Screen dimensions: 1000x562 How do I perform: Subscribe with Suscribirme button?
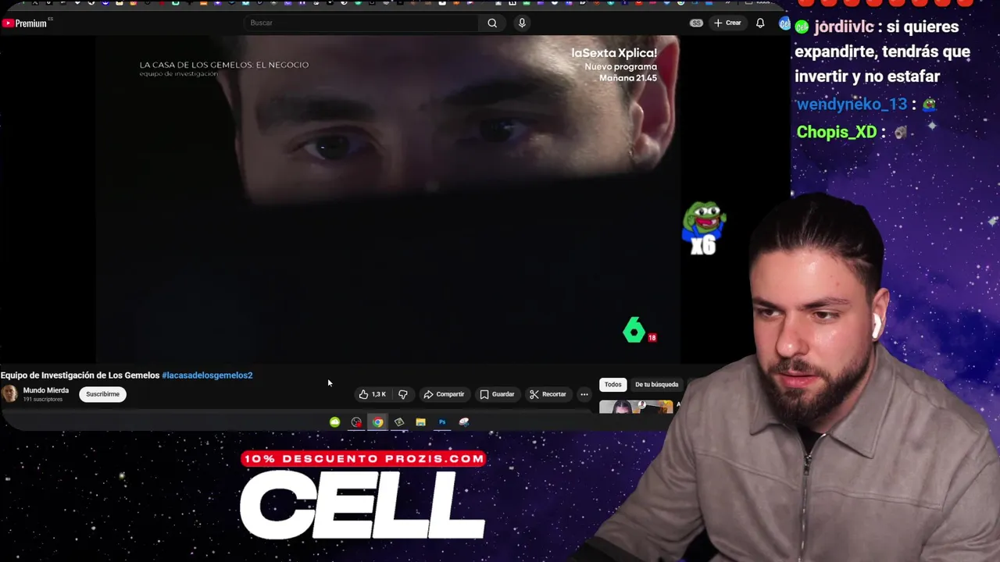click(103, 394)
